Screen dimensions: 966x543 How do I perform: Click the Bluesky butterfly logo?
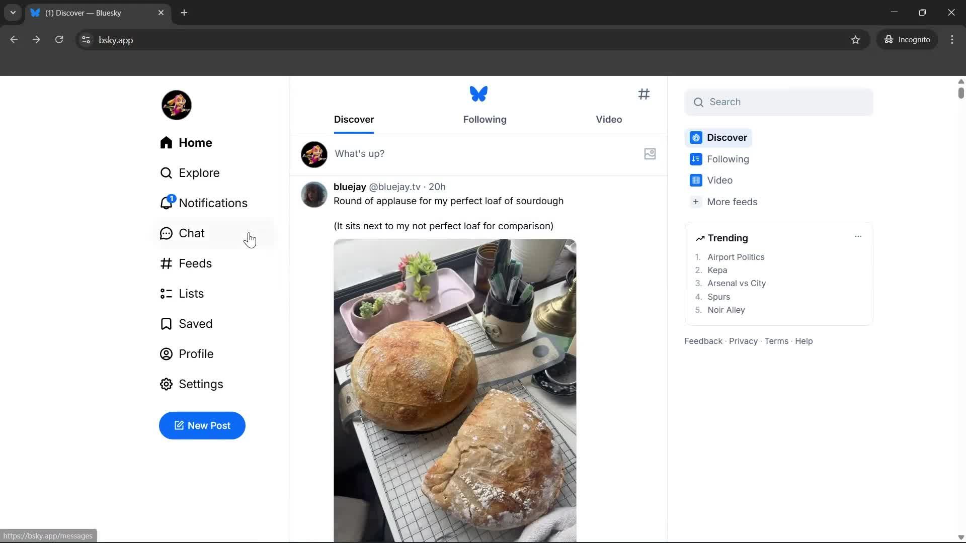coord(478,94)
